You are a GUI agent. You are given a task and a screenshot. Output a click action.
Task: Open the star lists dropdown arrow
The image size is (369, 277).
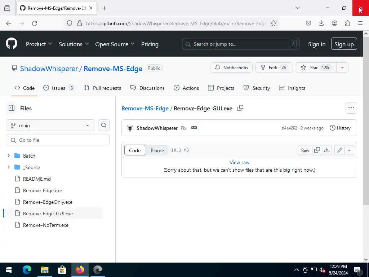342,67
